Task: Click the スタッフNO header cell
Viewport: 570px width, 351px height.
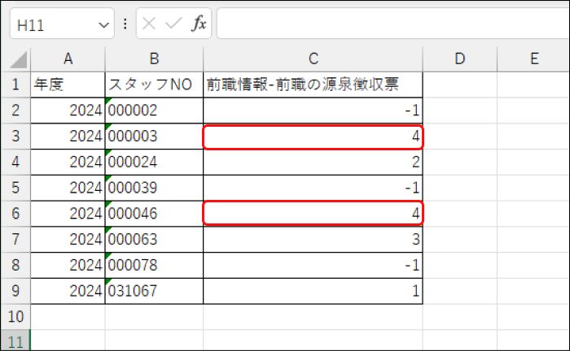Action: pyautogui.click(x=154, y=84)
